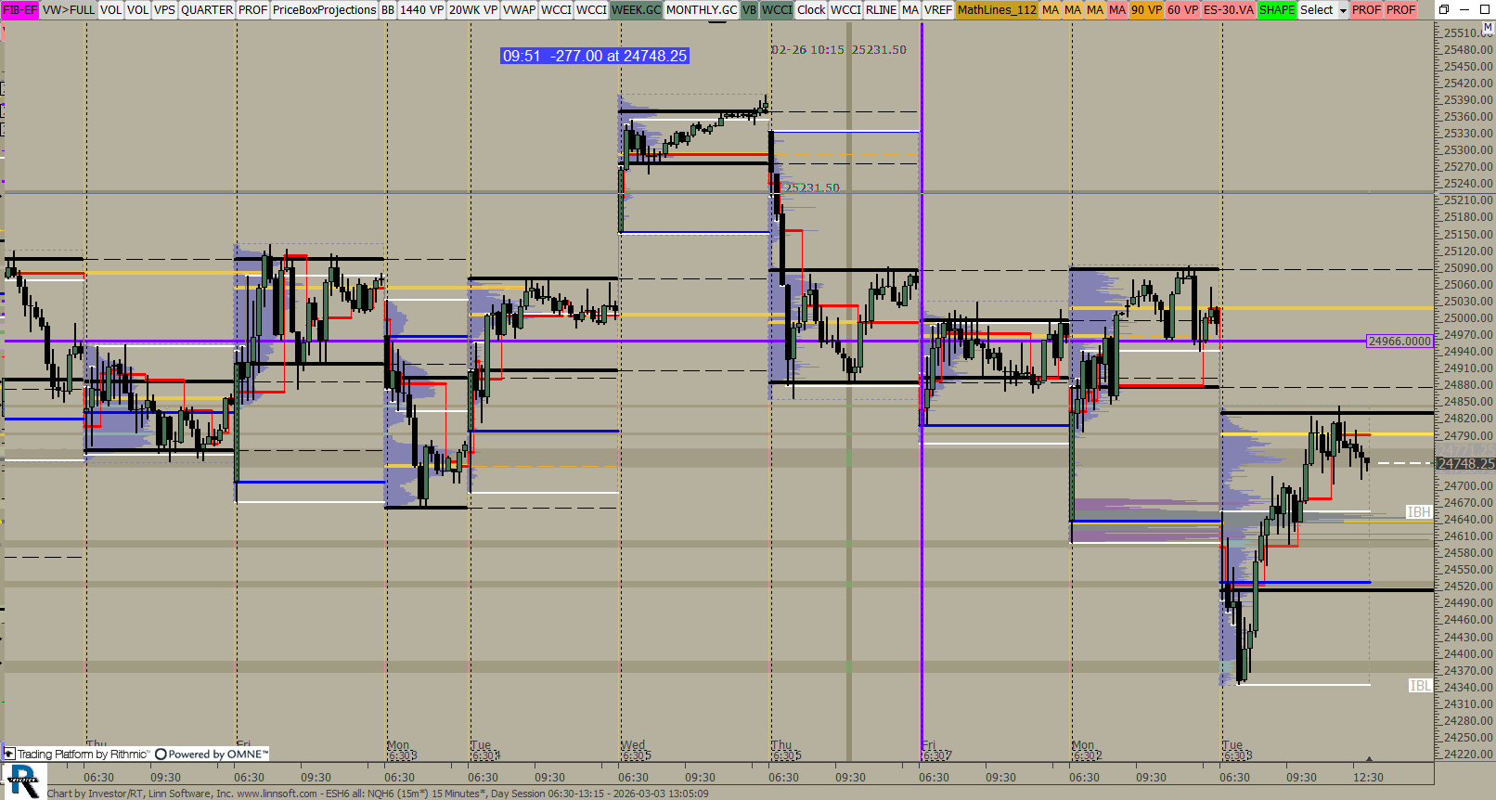Click the OMNE circle logo
The height and width of the screenshot is (800, 1496).
161,755
